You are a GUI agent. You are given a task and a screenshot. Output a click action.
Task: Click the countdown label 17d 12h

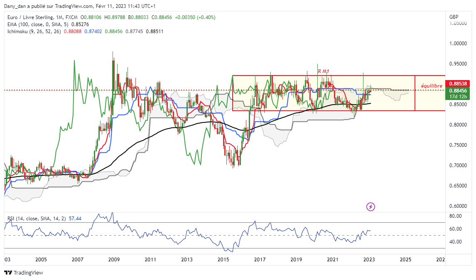[458, 97]
